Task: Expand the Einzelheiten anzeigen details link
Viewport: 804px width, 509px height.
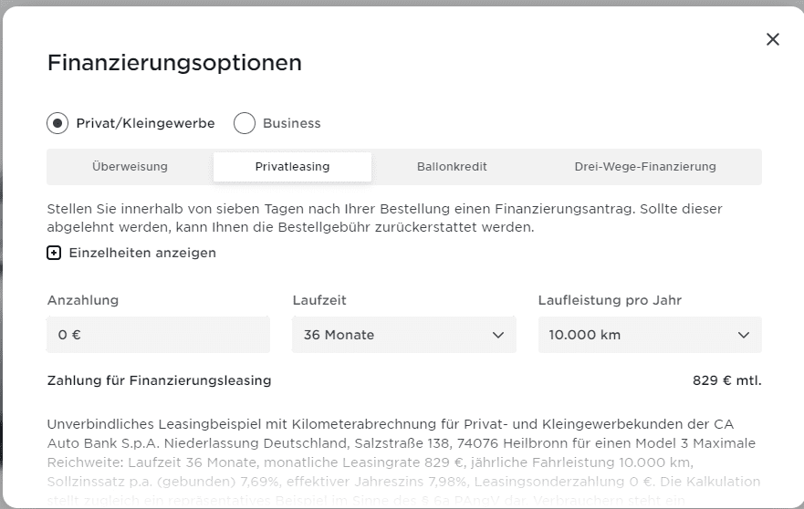Action: [x=142, y=253]
